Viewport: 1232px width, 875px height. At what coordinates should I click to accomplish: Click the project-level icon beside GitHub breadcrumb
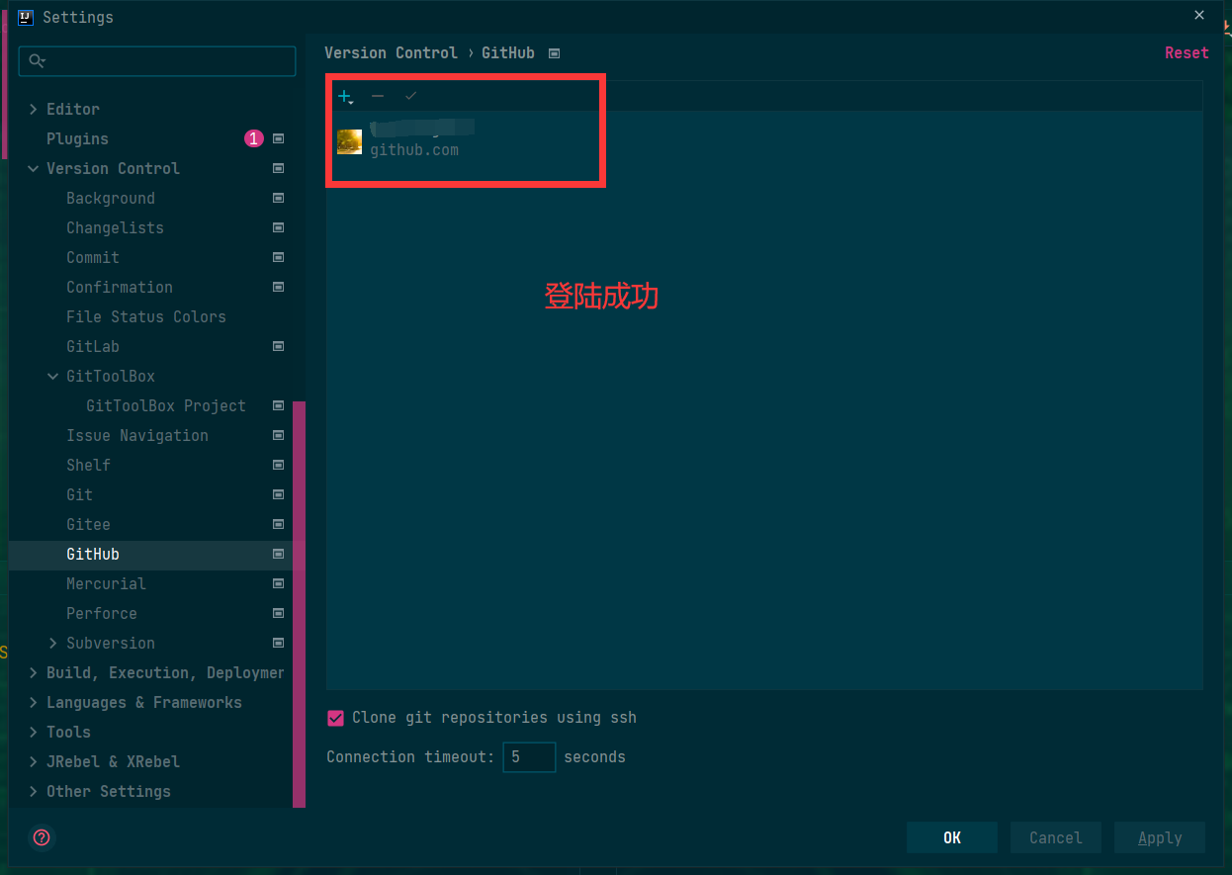click(554, 53)
